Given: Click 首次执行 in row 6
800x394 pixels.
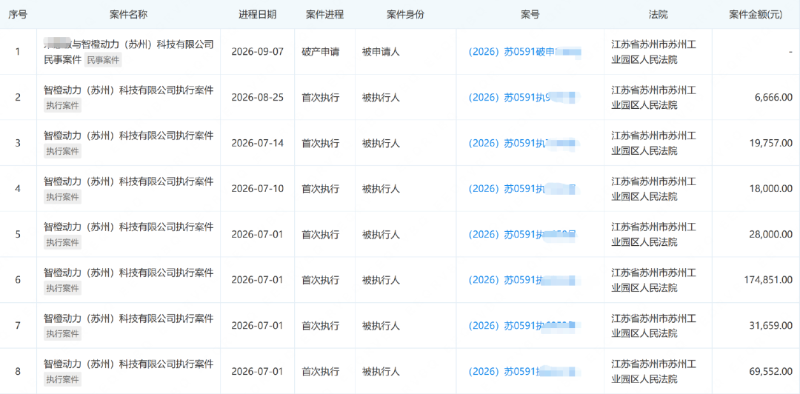Looking at the screenshot, I should point(321,280).
